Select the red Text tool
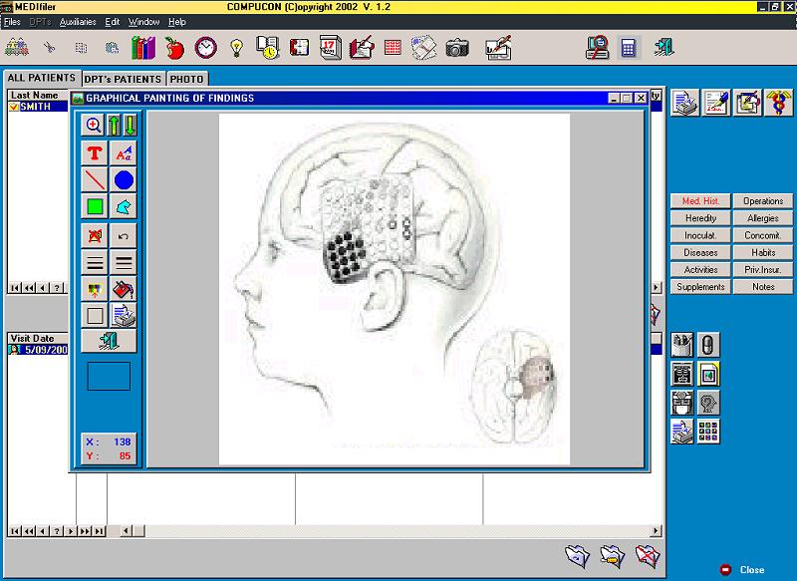 (95, 153)
